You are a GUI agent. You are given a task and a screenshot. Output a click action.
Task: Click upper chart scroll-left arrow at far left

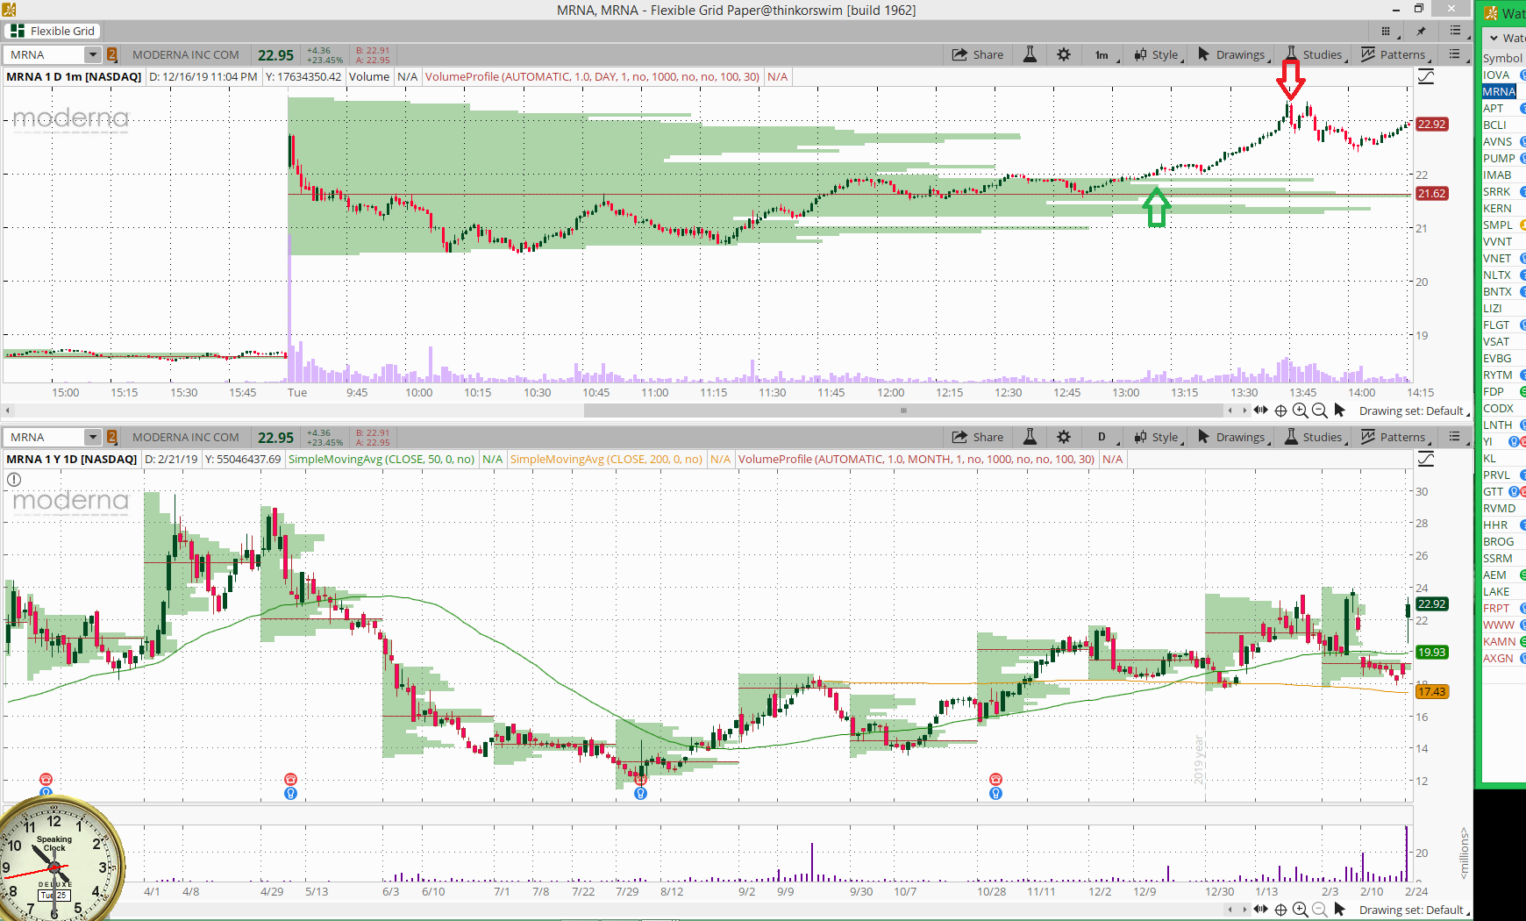coord(8,411)
